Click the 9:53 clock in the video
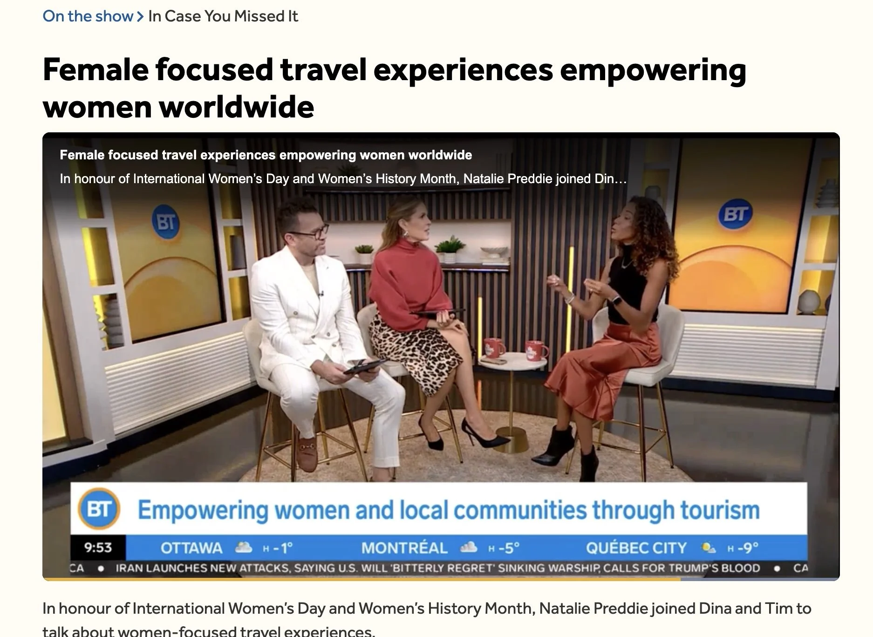 point(98,547)
